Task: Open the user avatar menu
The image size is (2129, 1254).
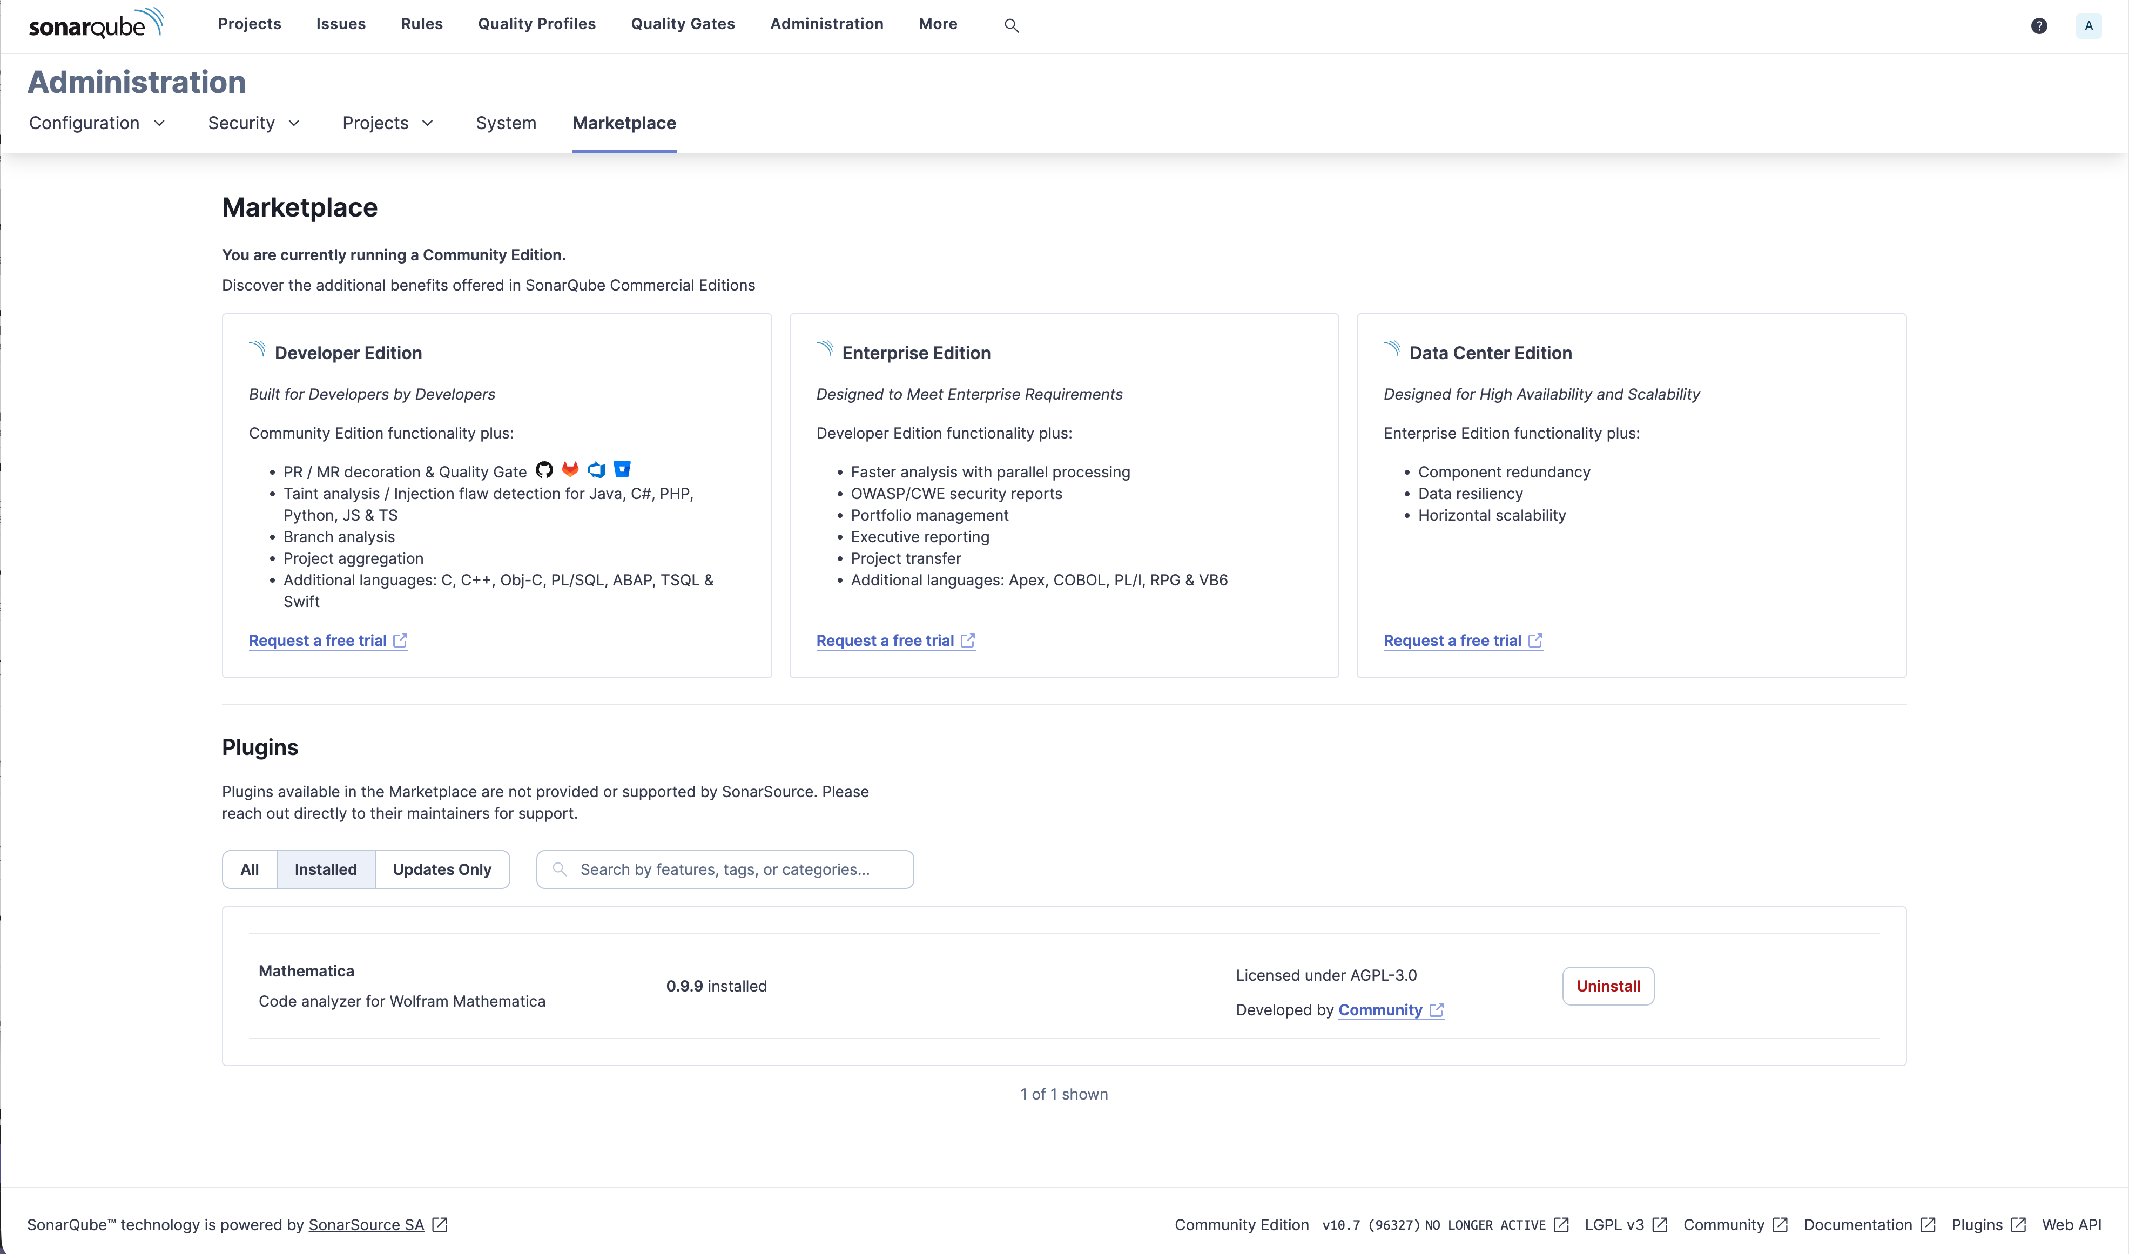Action: [x=2088, y=25]
